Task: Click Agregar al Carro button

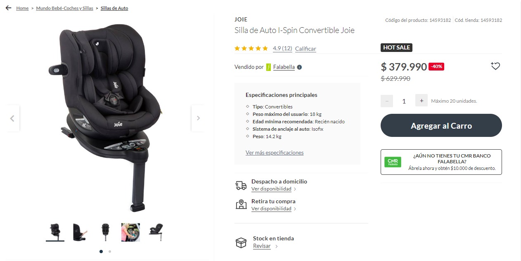Action: [441, 126]
